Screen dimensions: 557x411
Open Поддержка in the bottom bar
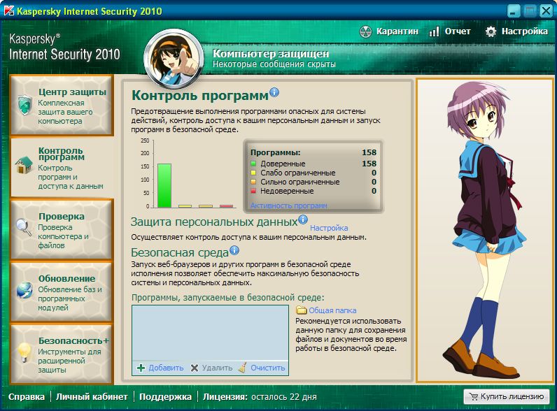point(165,397)
